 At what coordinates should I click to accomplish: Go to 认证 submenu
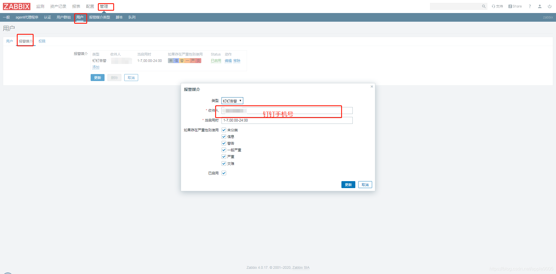[x=47, y=17]
